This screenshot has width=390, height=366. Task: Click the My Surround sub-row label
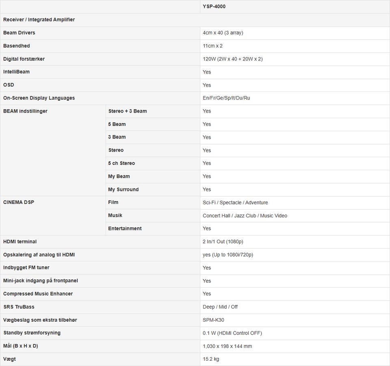(123, 189)
